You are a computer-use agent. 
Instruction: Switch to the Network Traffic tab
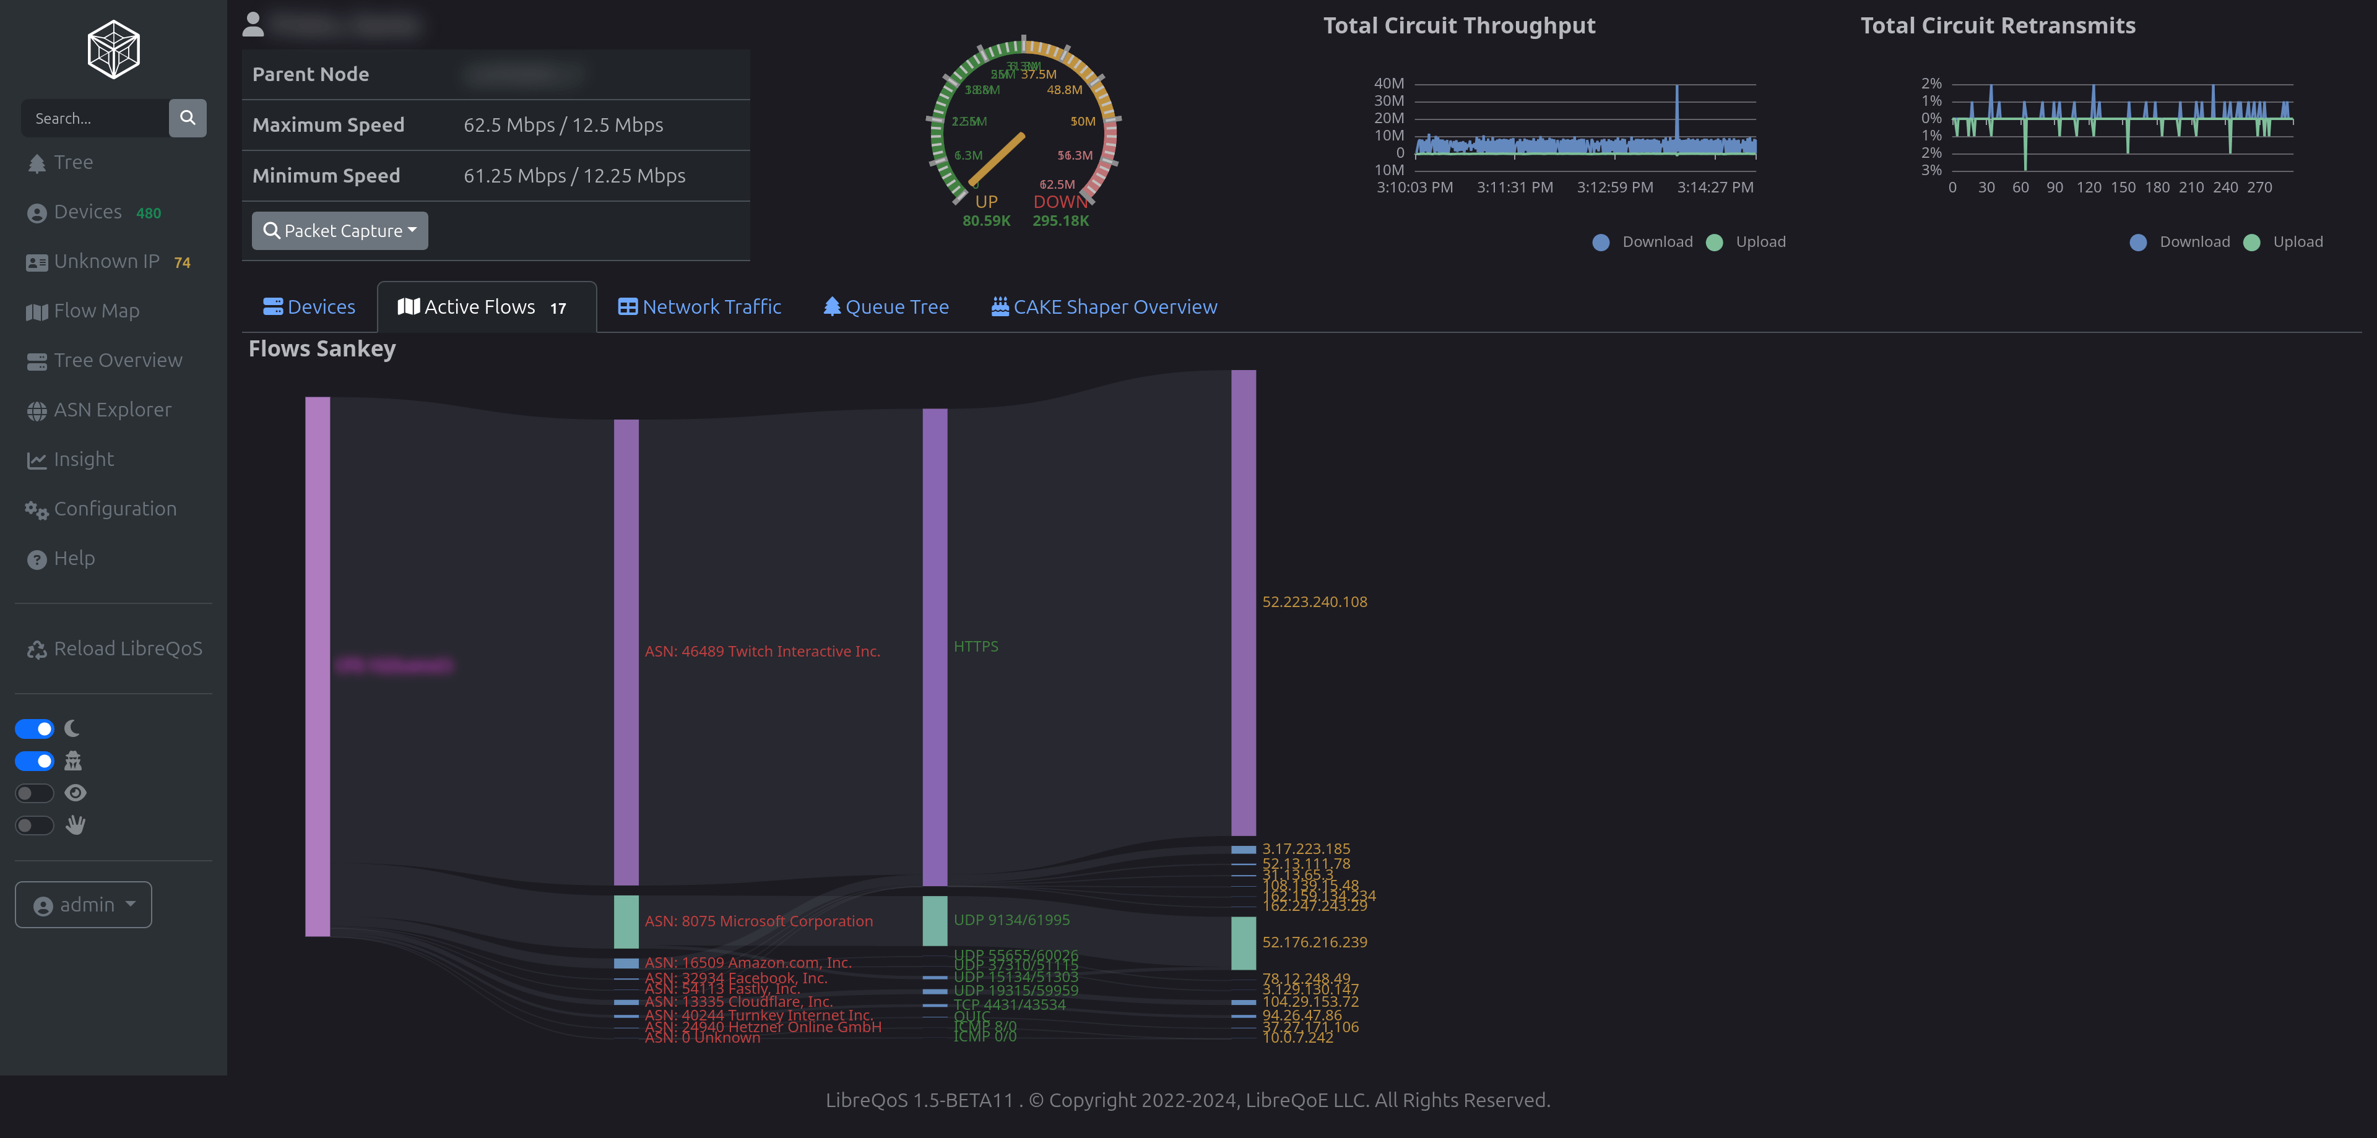[x=699, y=306]
